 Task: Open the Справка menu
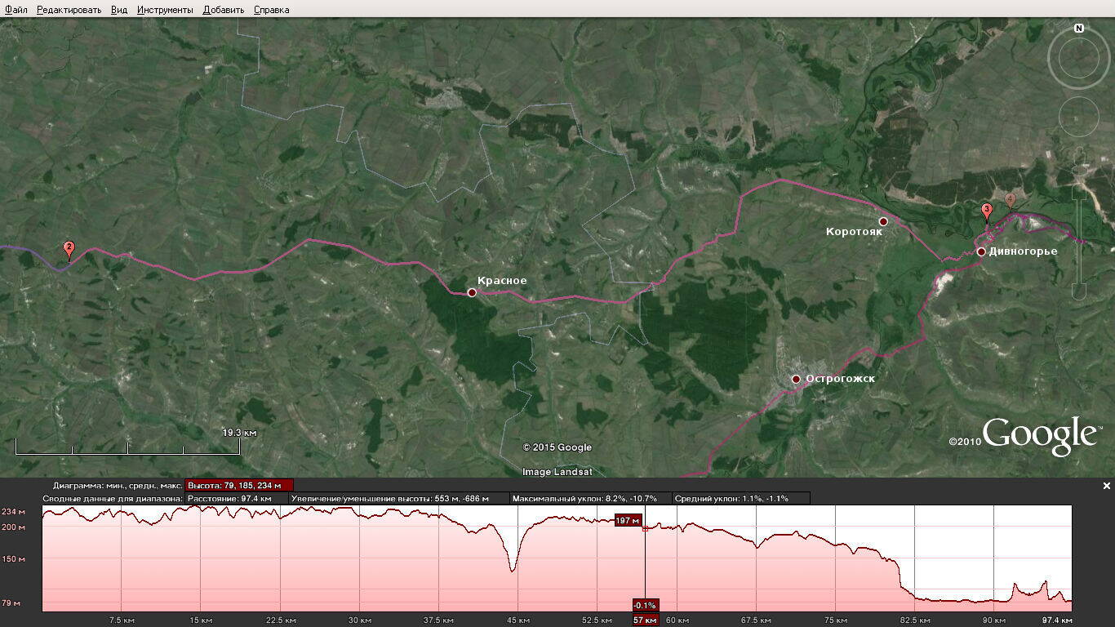(271, 10)
